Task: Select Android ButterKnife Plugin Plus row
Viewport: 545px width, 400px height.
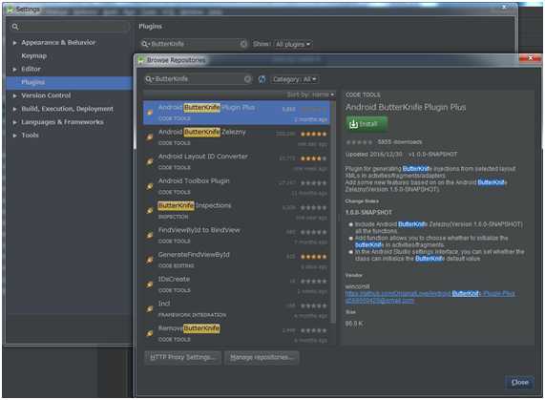Action: pos(237,113)
